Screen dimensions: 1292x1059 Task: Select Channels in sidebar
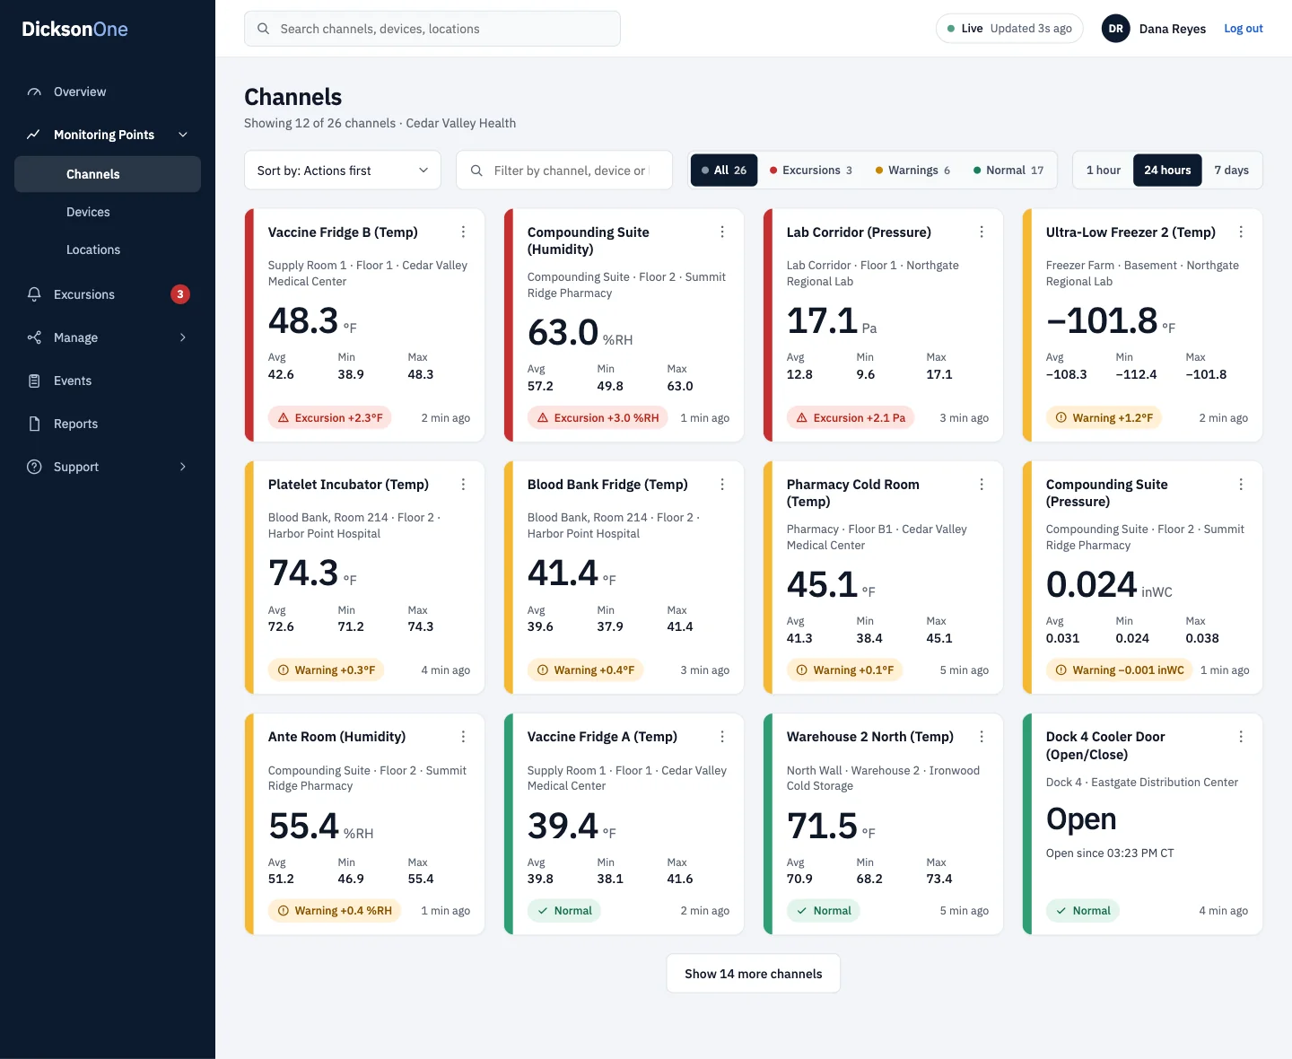tap(108, 174)
